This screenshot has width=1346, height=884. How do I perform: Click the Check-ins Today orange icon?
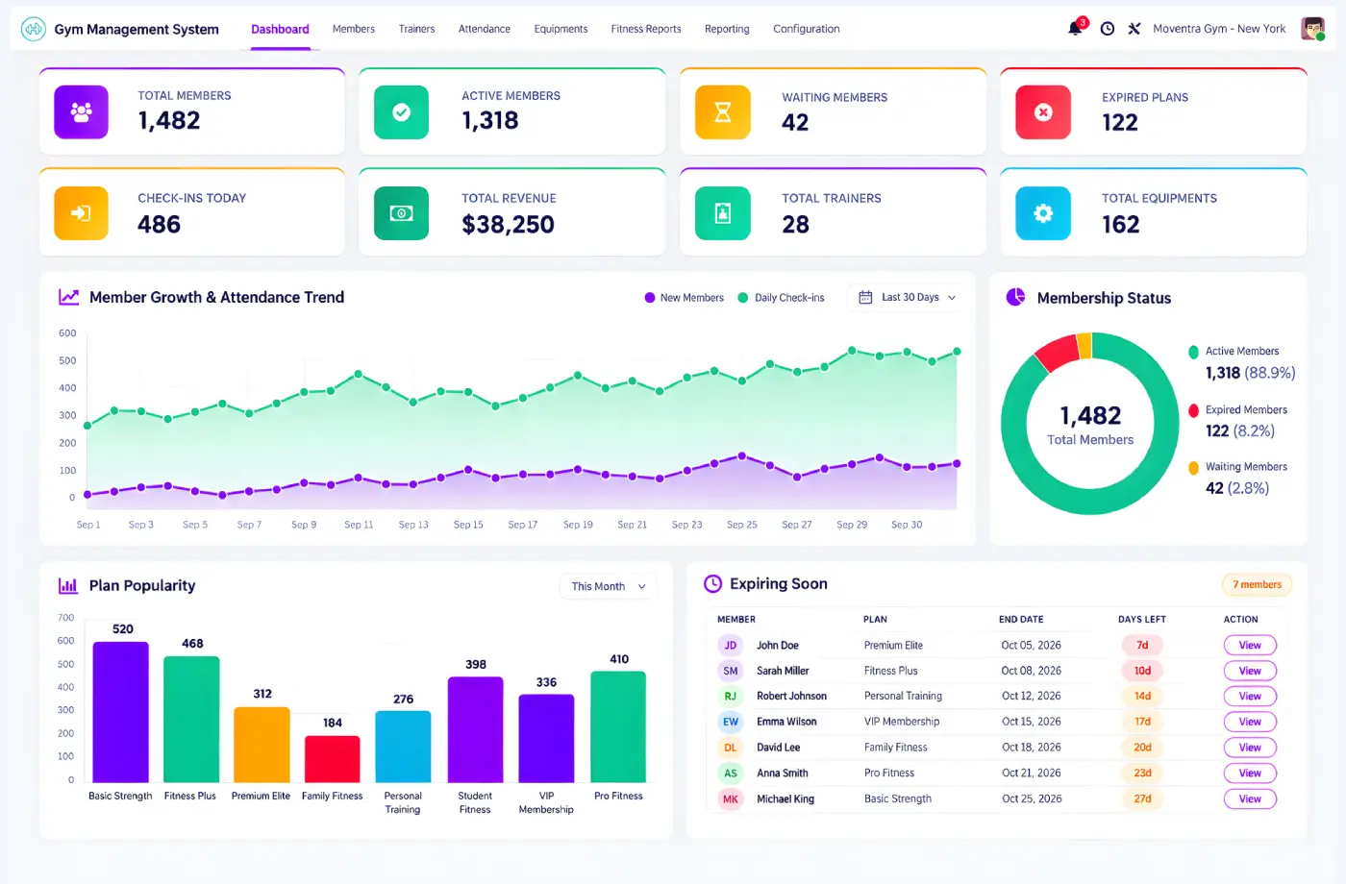point(82,213)
